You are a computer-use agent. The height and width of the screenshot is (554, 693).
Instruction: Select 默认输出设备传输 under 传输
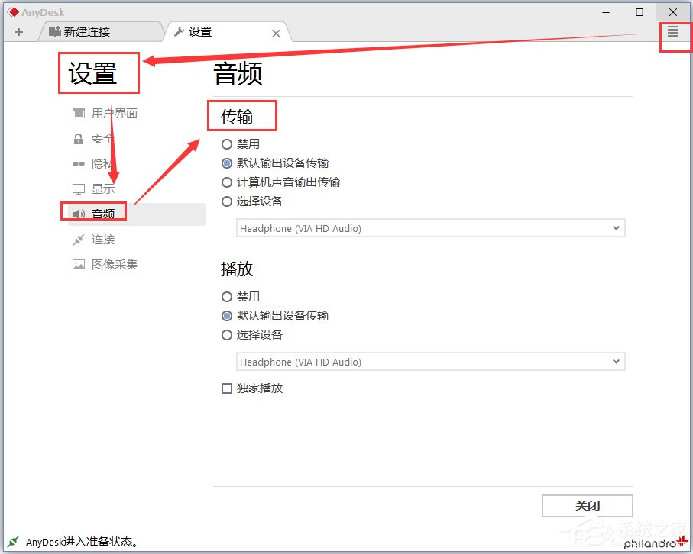click(x=227, y=163)
